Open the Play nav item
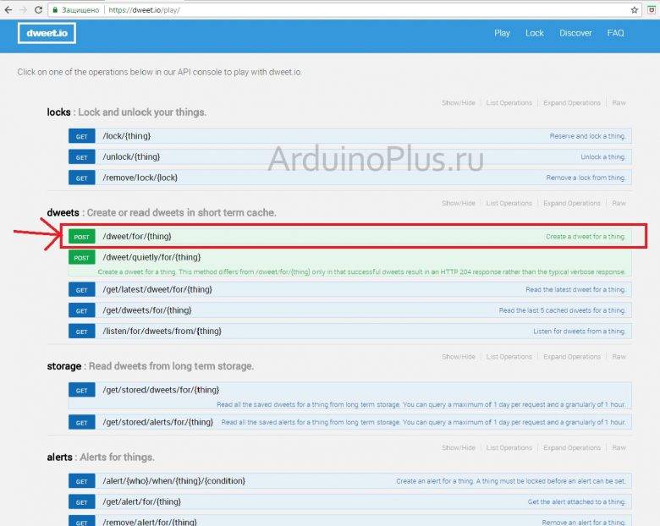 pos(502,33)
